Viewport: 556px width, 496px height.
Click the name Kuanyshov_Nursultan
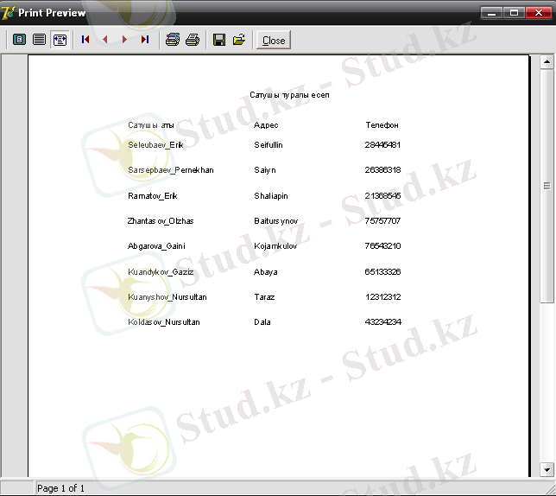coord(167,297)
